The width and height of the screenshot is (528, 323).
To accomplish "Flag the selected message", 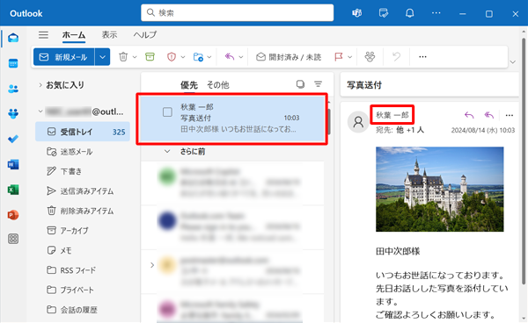I will pyautogui.click(x=339, y=57).
